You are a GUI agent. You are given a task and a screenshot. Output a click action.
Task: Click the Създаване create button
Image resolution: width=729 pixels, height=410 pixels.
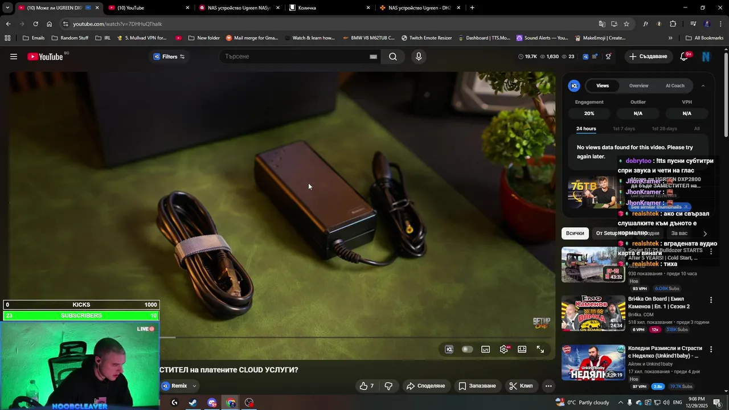[x=648, y=56]
